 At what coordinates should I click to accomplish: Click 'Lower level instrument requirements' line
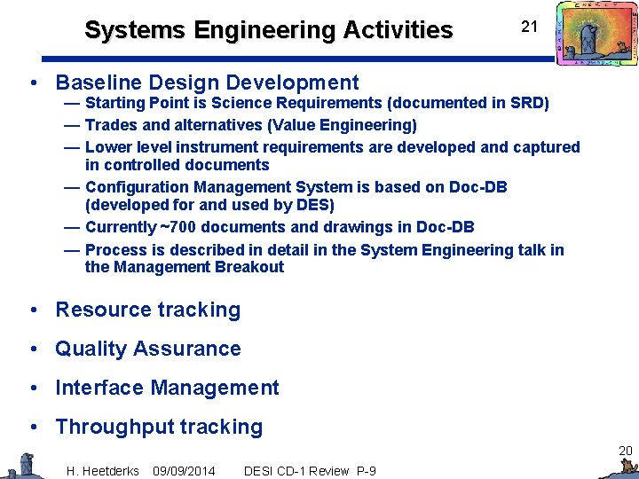(332, 147)
